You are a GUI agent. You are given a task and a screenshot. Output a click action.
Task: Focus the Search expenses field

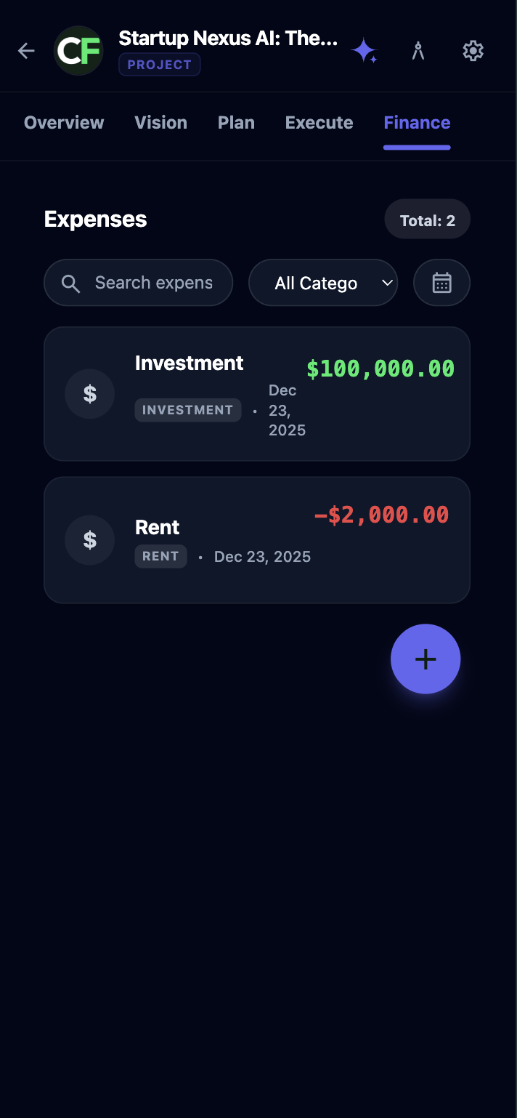click(x=153, y=283)
